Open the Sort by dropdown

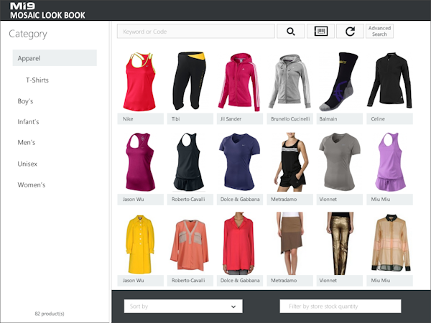[x=183, y=306]
